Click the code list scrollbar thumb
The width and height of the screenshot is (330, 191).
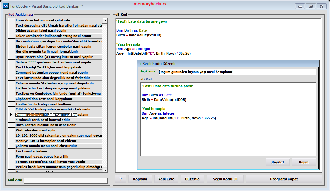point(105,25)
